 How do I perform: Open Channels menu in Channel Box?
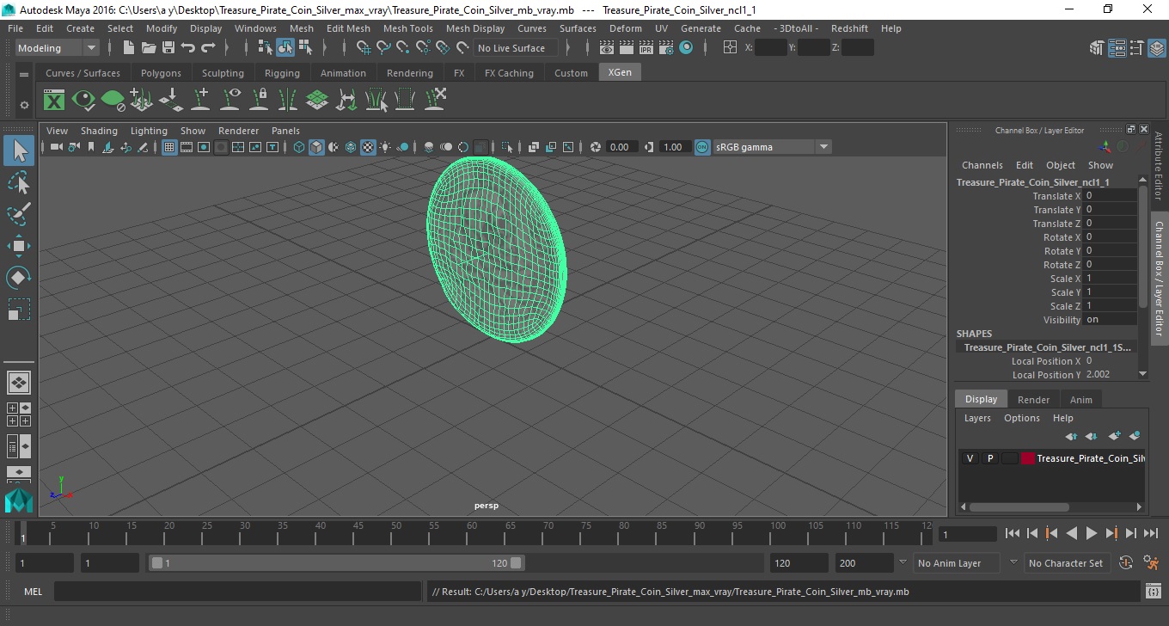pyautogui.click(x=982, y=165)
